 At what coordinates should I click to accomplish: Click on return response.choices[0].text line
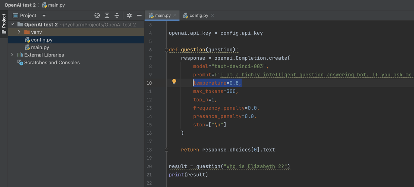coord(228,150)
